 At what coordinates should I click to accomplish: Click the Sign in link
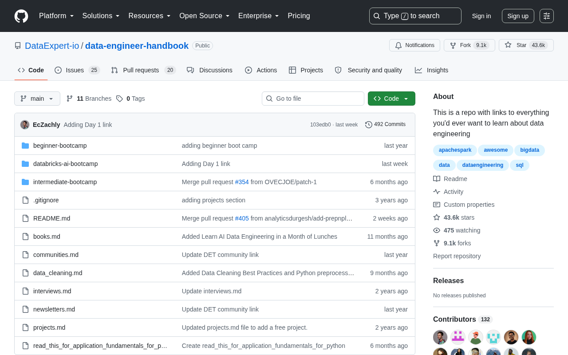(x=481, y=16)
